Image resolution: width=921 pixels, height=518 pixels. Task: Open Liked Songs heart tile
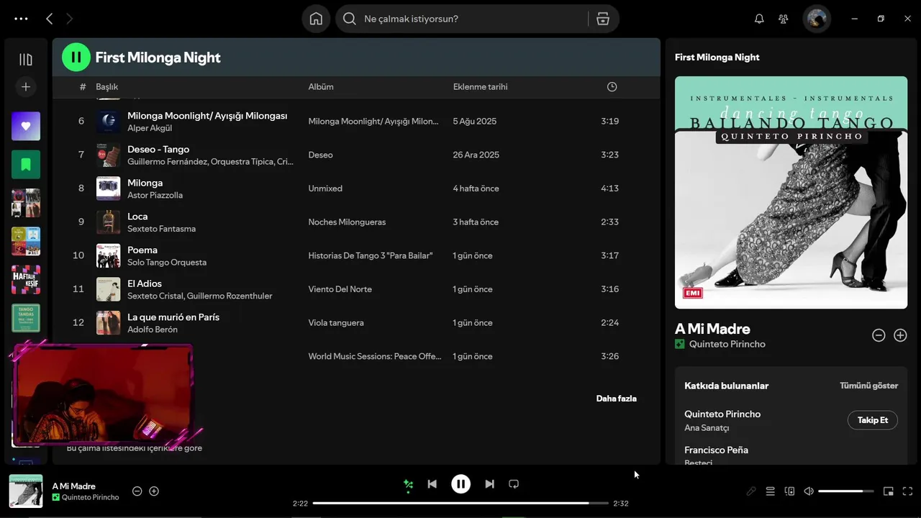26,126
